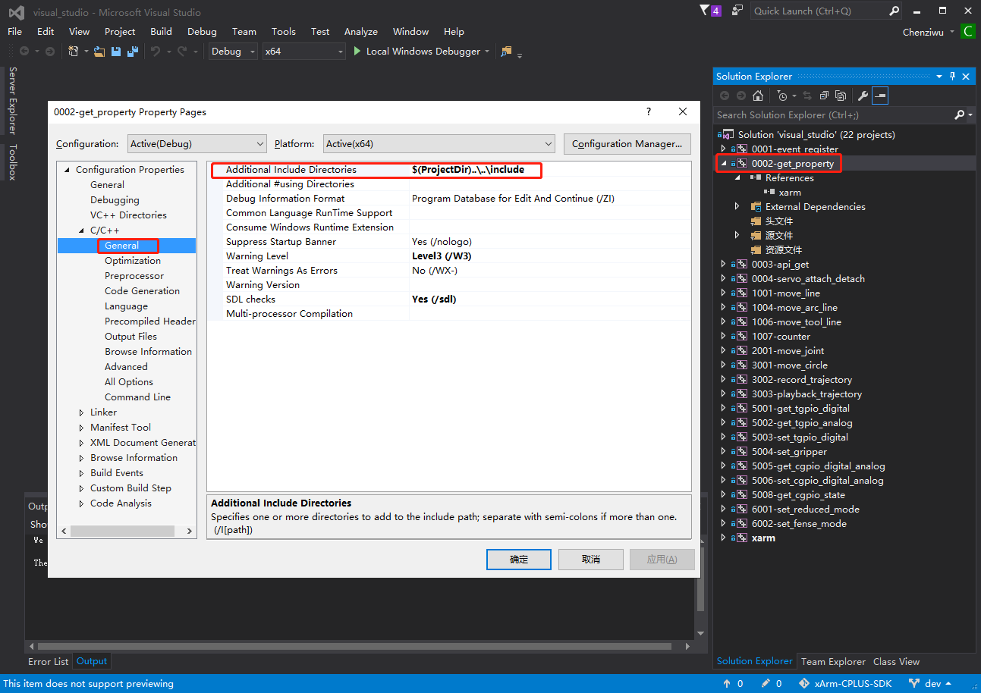Click the green Start debugging play icon
Viewport: 981px width, 693px height.
click(357, 52)
